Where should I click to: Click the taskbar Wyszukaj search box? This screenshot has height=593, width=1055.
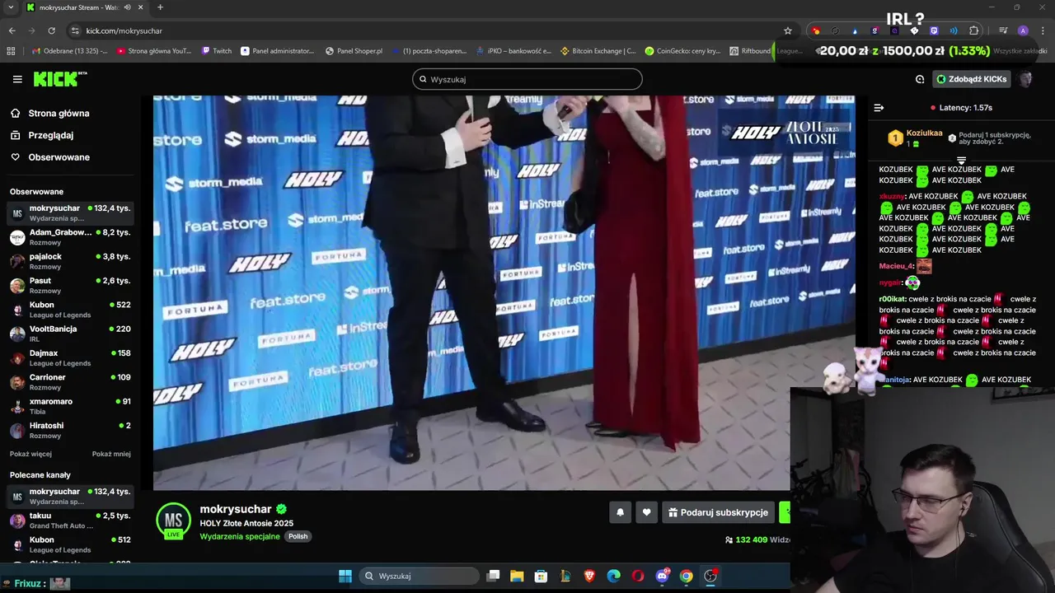419,576
